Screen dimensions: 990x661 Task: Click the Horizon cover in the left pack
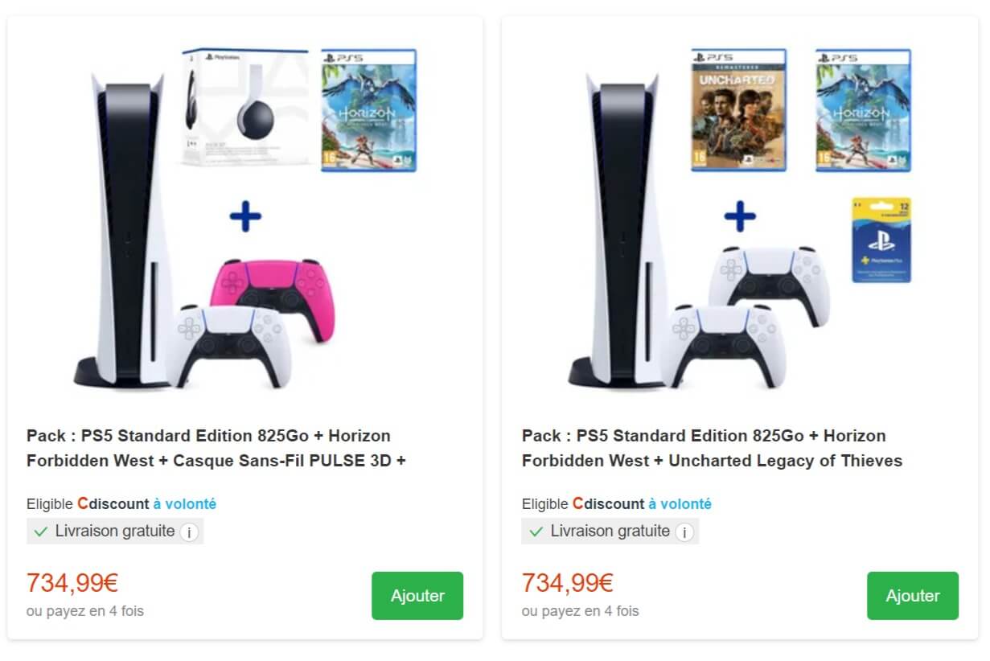[x=369, y=110]
